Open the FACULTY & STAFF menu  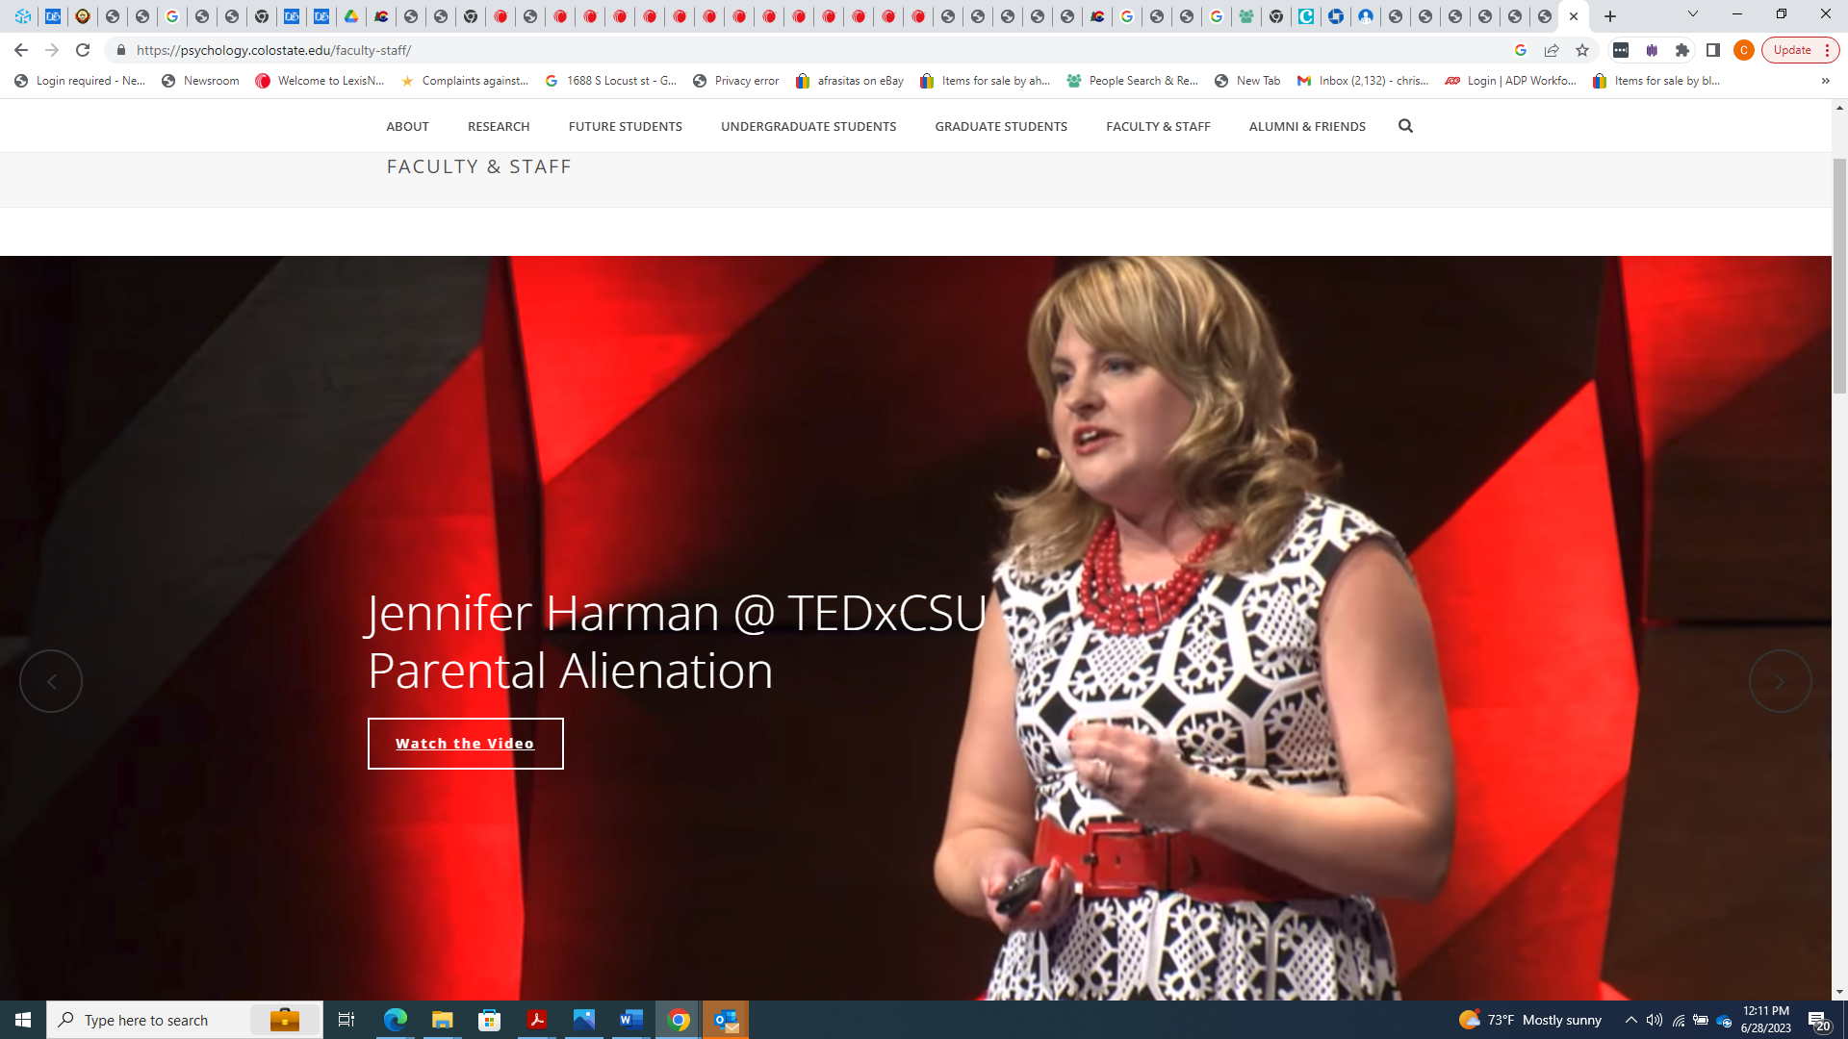[1159, 126]
